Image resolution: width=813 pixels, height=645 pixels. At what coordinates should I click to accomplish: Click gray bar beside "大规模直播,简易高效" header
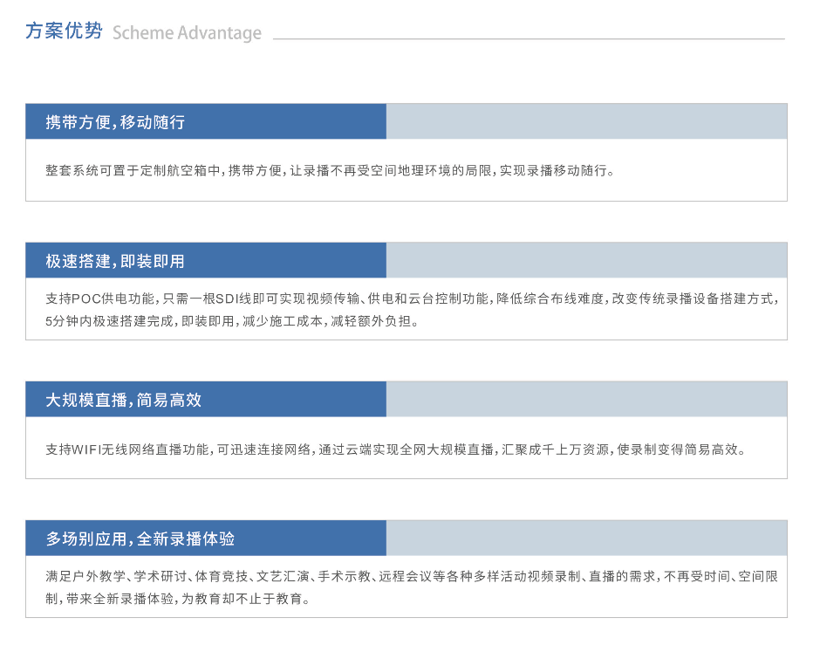tap(586, 400)
